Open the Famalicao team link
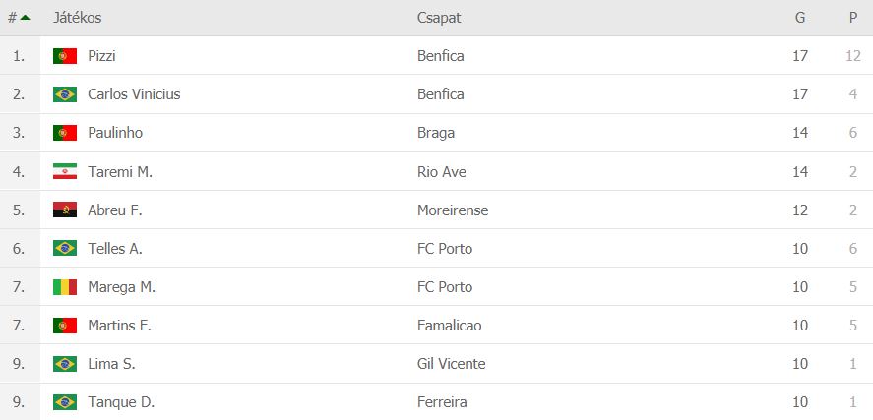This screenshot has height=420, width=873. (x=450, y=326)
